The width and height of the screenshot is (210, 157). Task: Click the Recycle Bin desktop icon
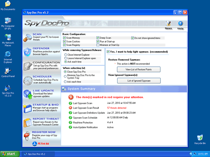[200, 139]
